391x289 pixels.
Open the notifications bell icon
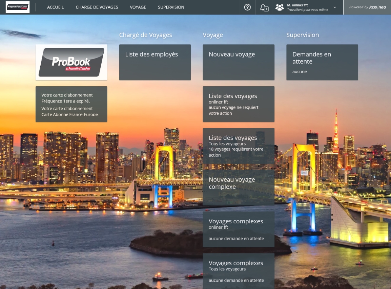pyautogui.click(x=264, y=7)
